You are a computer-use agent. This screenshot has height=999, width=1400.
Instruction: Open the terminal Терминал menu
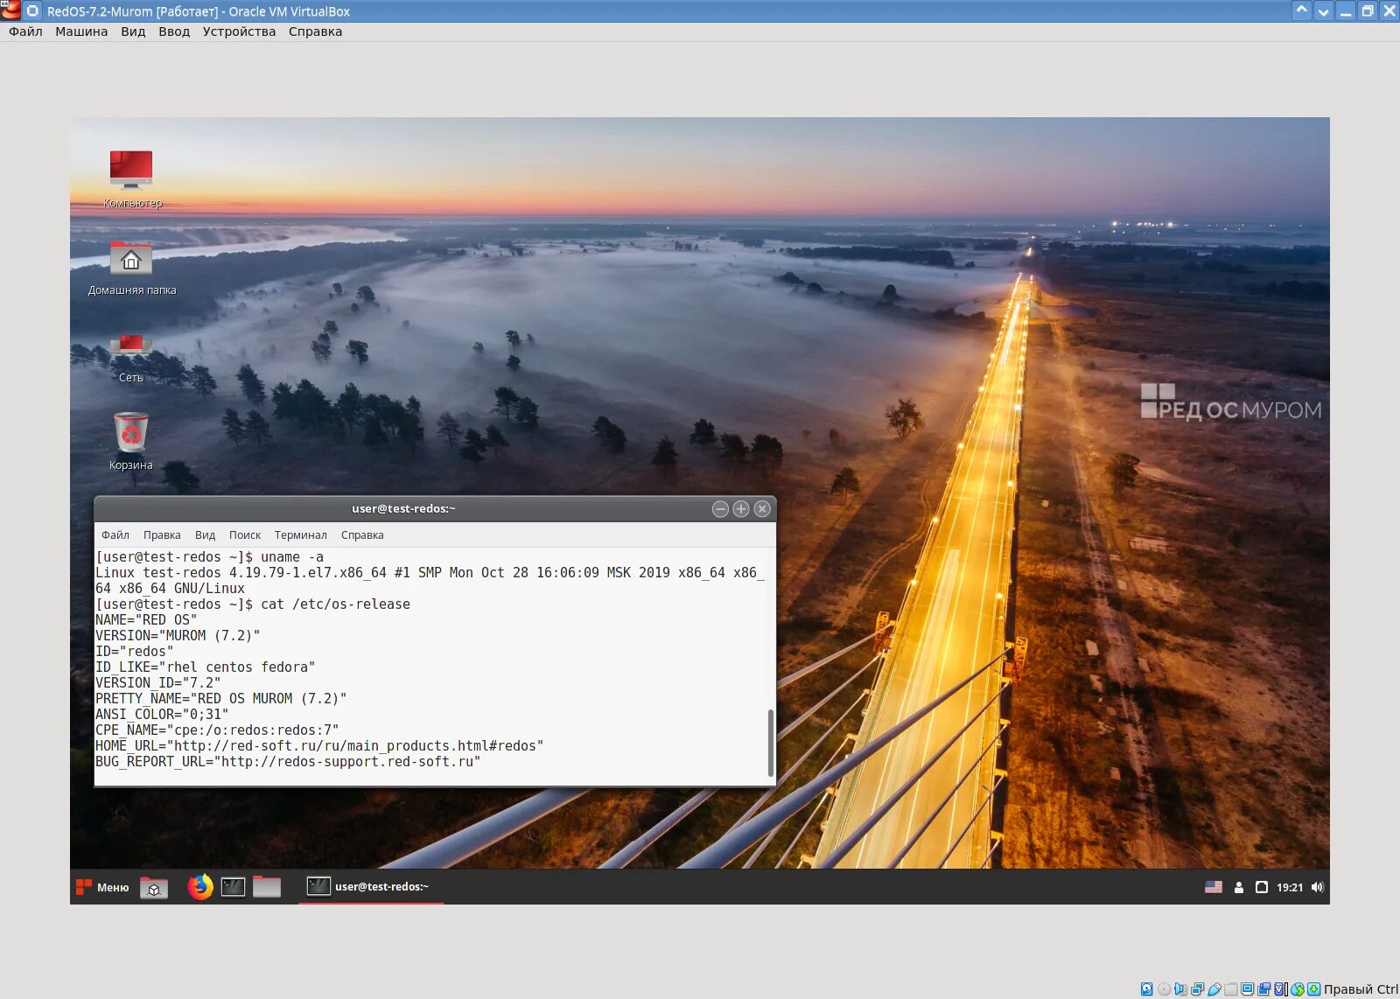pyautogui.click(x=301, y=535)
